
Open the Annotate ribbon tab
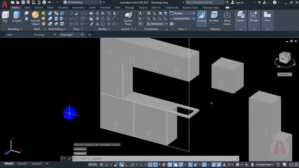(105, 7)
